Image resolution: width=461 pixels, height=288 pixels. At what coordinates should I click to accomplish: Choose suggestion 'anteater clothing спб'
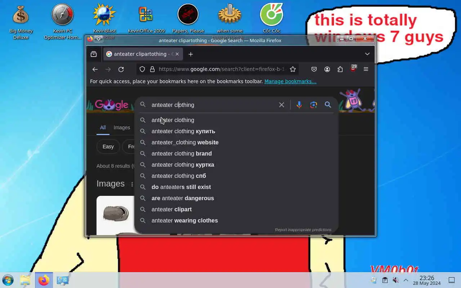(236, 176)
